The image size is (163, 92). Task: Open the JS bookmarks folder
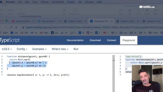tap(133, 33)
